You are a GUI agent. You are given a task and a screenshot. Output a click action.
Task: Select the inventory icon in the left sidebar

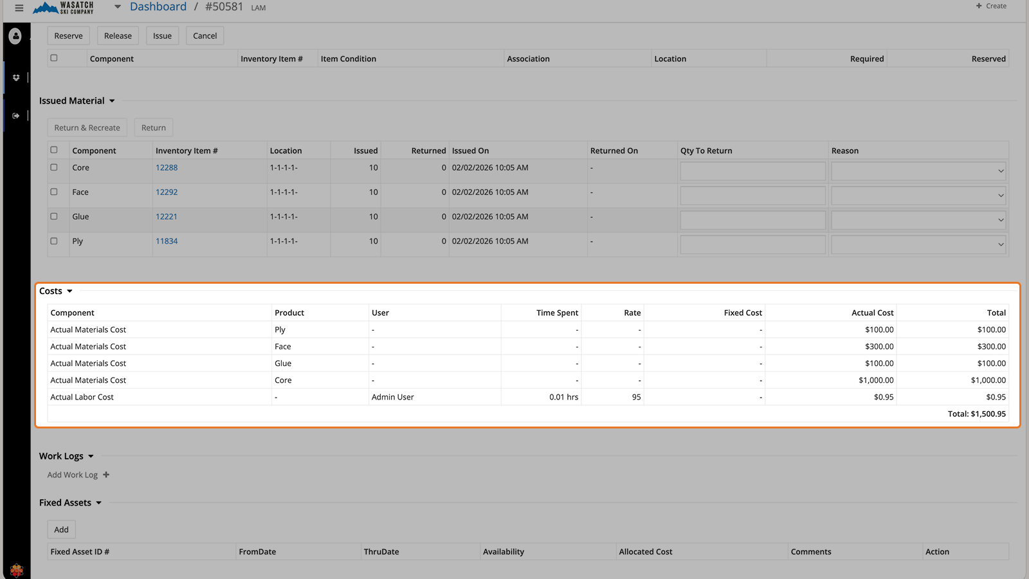pyautogui.click(x=15, y=77)
